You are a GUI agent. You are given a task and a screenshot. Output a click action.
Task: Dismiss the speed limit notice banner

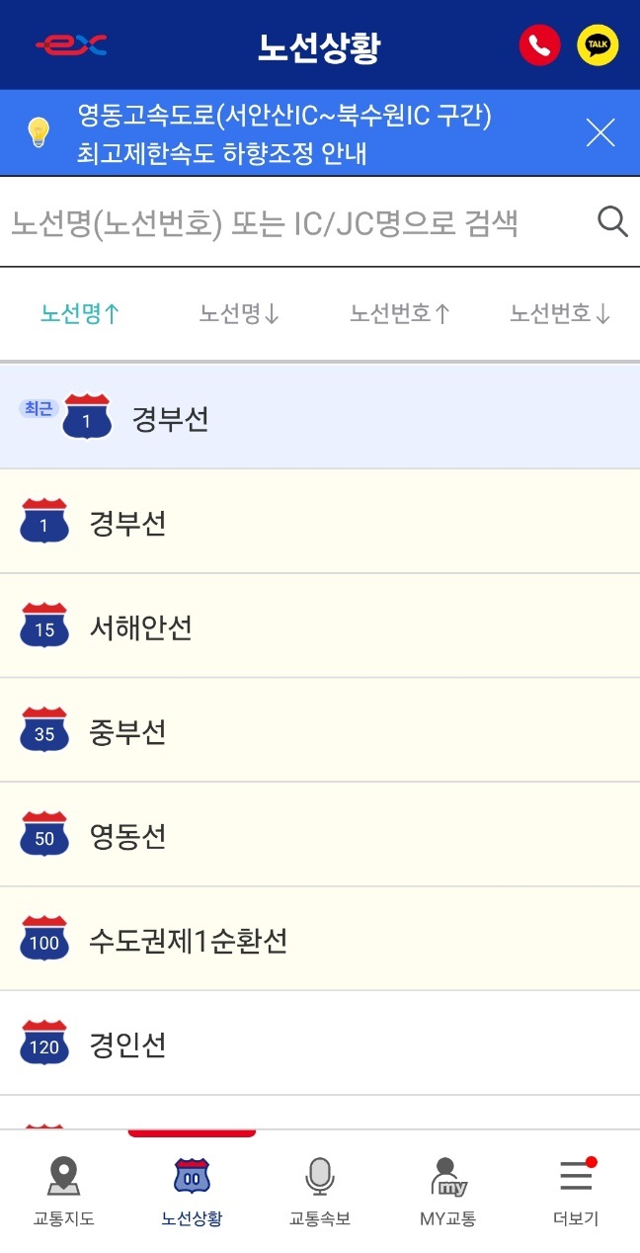[x=600, y=132]
